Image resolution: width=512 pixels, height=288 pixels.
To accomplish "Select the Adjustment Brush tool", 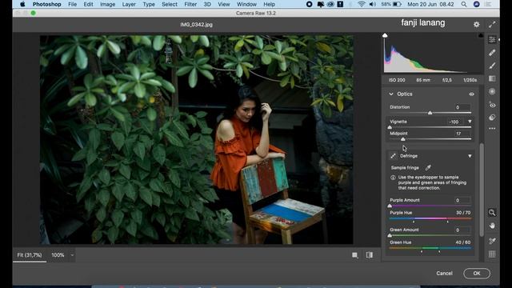I will [x=492, y=66].
